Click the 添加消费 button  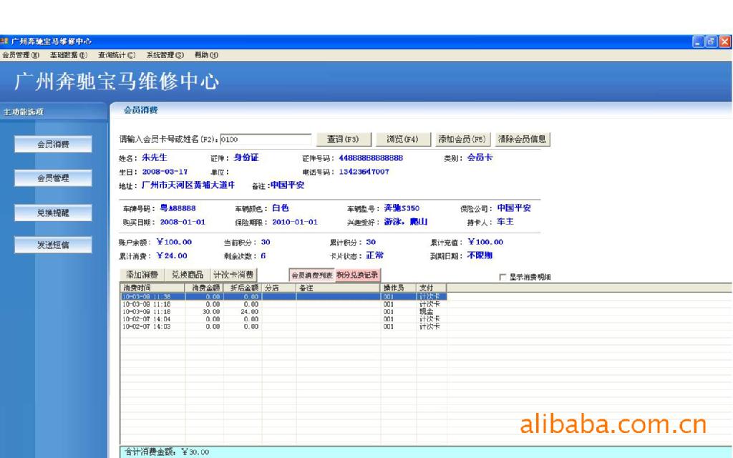pyautogui.click(x=142, y=275)
